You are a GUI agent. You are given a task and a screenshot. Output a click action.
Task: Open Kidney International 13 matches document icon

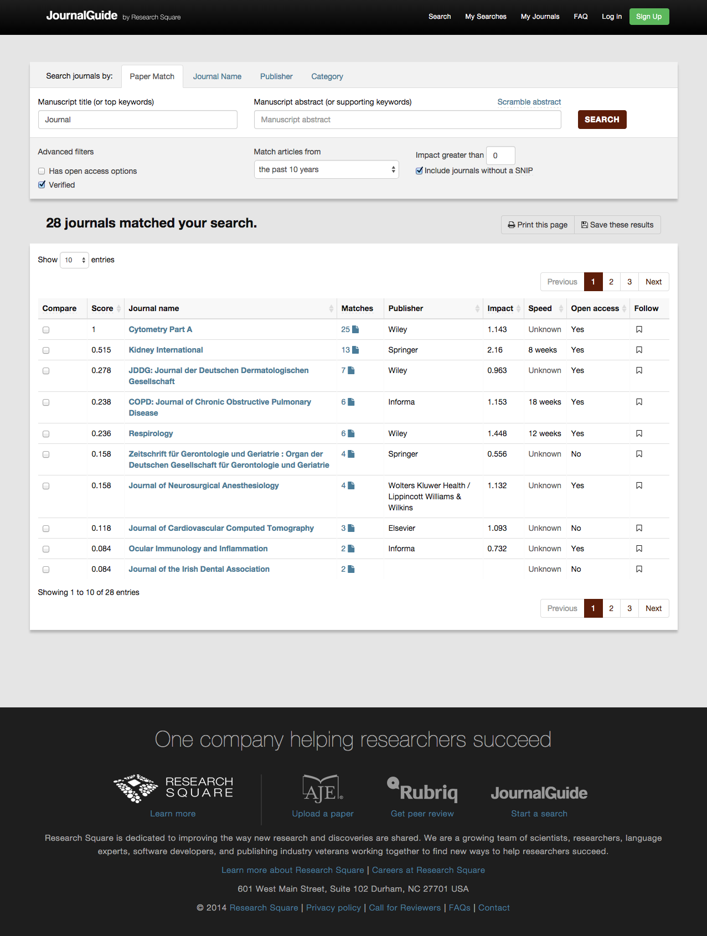[355, 350]
